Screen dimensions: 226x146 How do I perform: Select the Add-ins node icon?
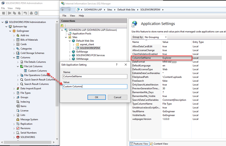coord(18,35)
